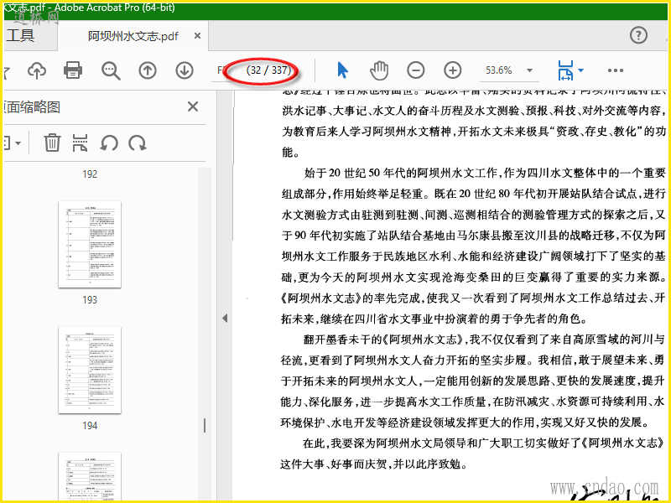
Task: Click the thumbnail page label 192
Action: tap(90, 174)
